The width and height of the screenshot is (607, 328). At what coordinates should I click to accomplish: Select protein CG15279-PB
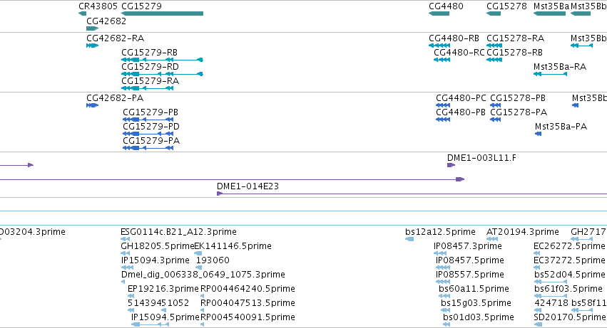pos(151,112)
